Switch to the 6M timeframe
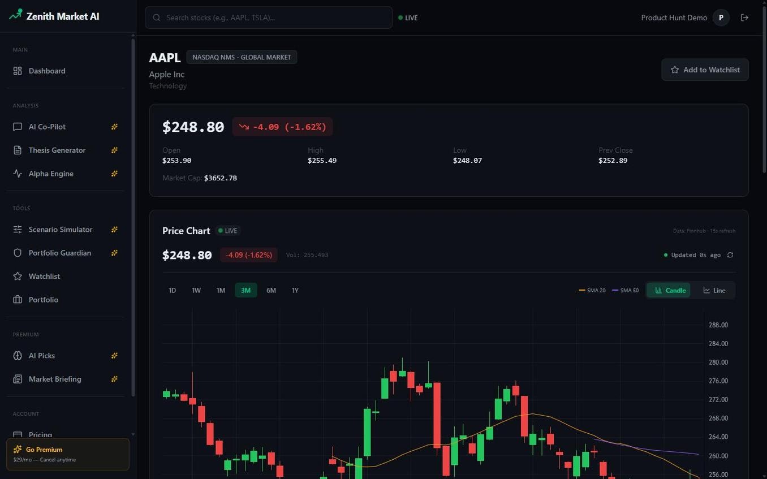Viewport: 767px width, 479px height. click(270, 290)
